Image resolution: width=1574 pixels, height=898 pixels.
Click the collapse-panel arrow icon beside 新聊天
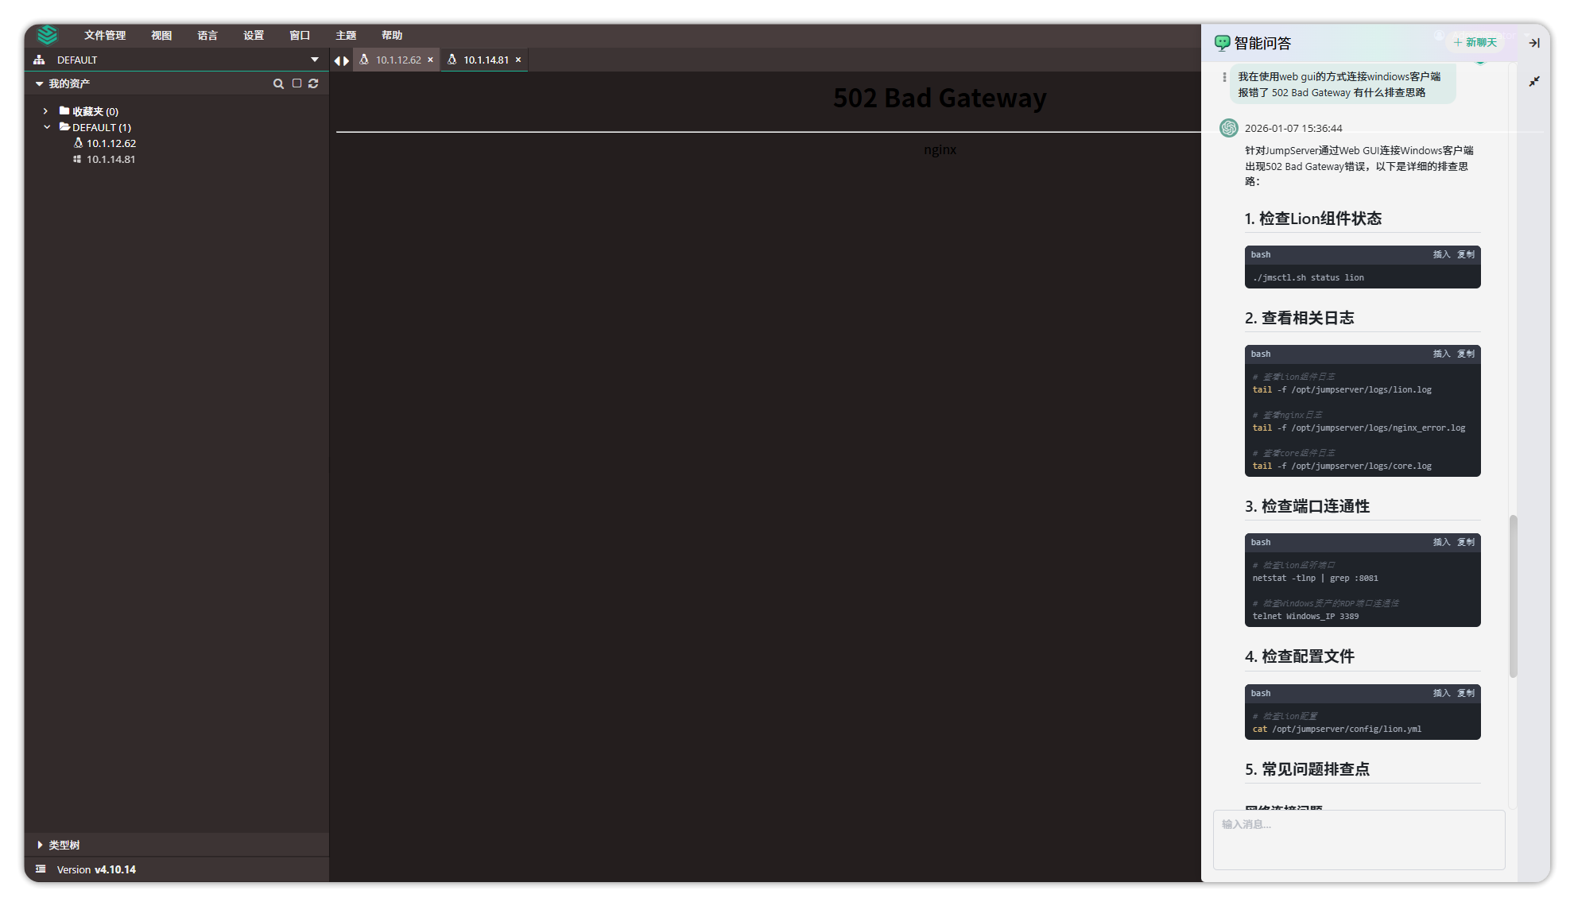click(1534, 43)
